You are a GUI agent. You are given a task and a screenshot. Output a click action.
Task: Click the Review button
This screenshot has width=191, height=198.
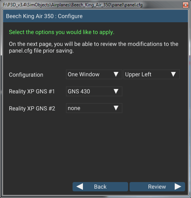157,187
